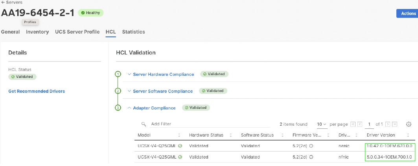This screenshot has width=418, height=166.
Task: Go to first page of results
Action: [353, 124]
